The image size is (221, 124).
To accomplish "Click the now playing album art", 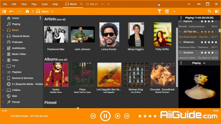I will pyautogui.click(x=199, y=87).
